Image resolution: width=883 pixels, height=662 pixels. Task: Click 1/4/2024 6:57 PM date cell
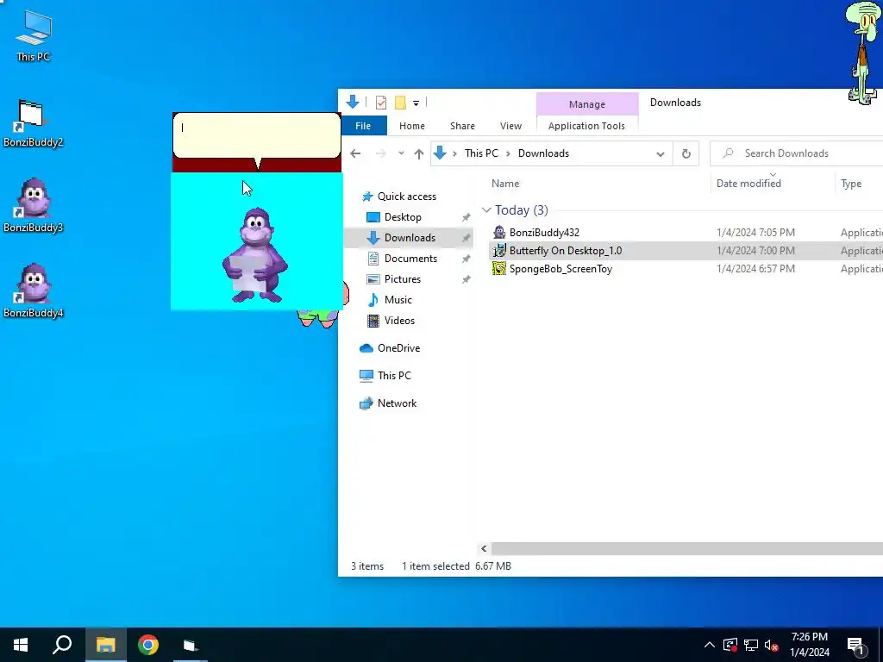coord(755,269)
